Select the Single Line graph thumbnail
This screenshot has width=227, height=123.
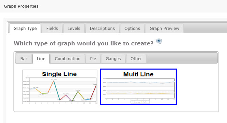pos(60,87)
